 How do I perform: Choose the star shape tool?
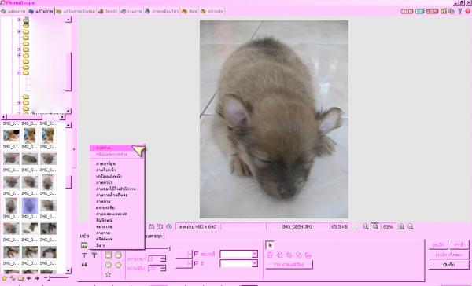108,274
